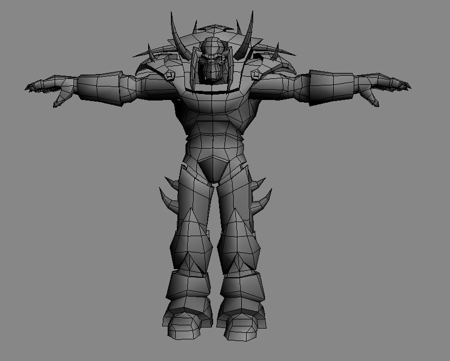Select the large curved horn on the left

coord(178,37)
